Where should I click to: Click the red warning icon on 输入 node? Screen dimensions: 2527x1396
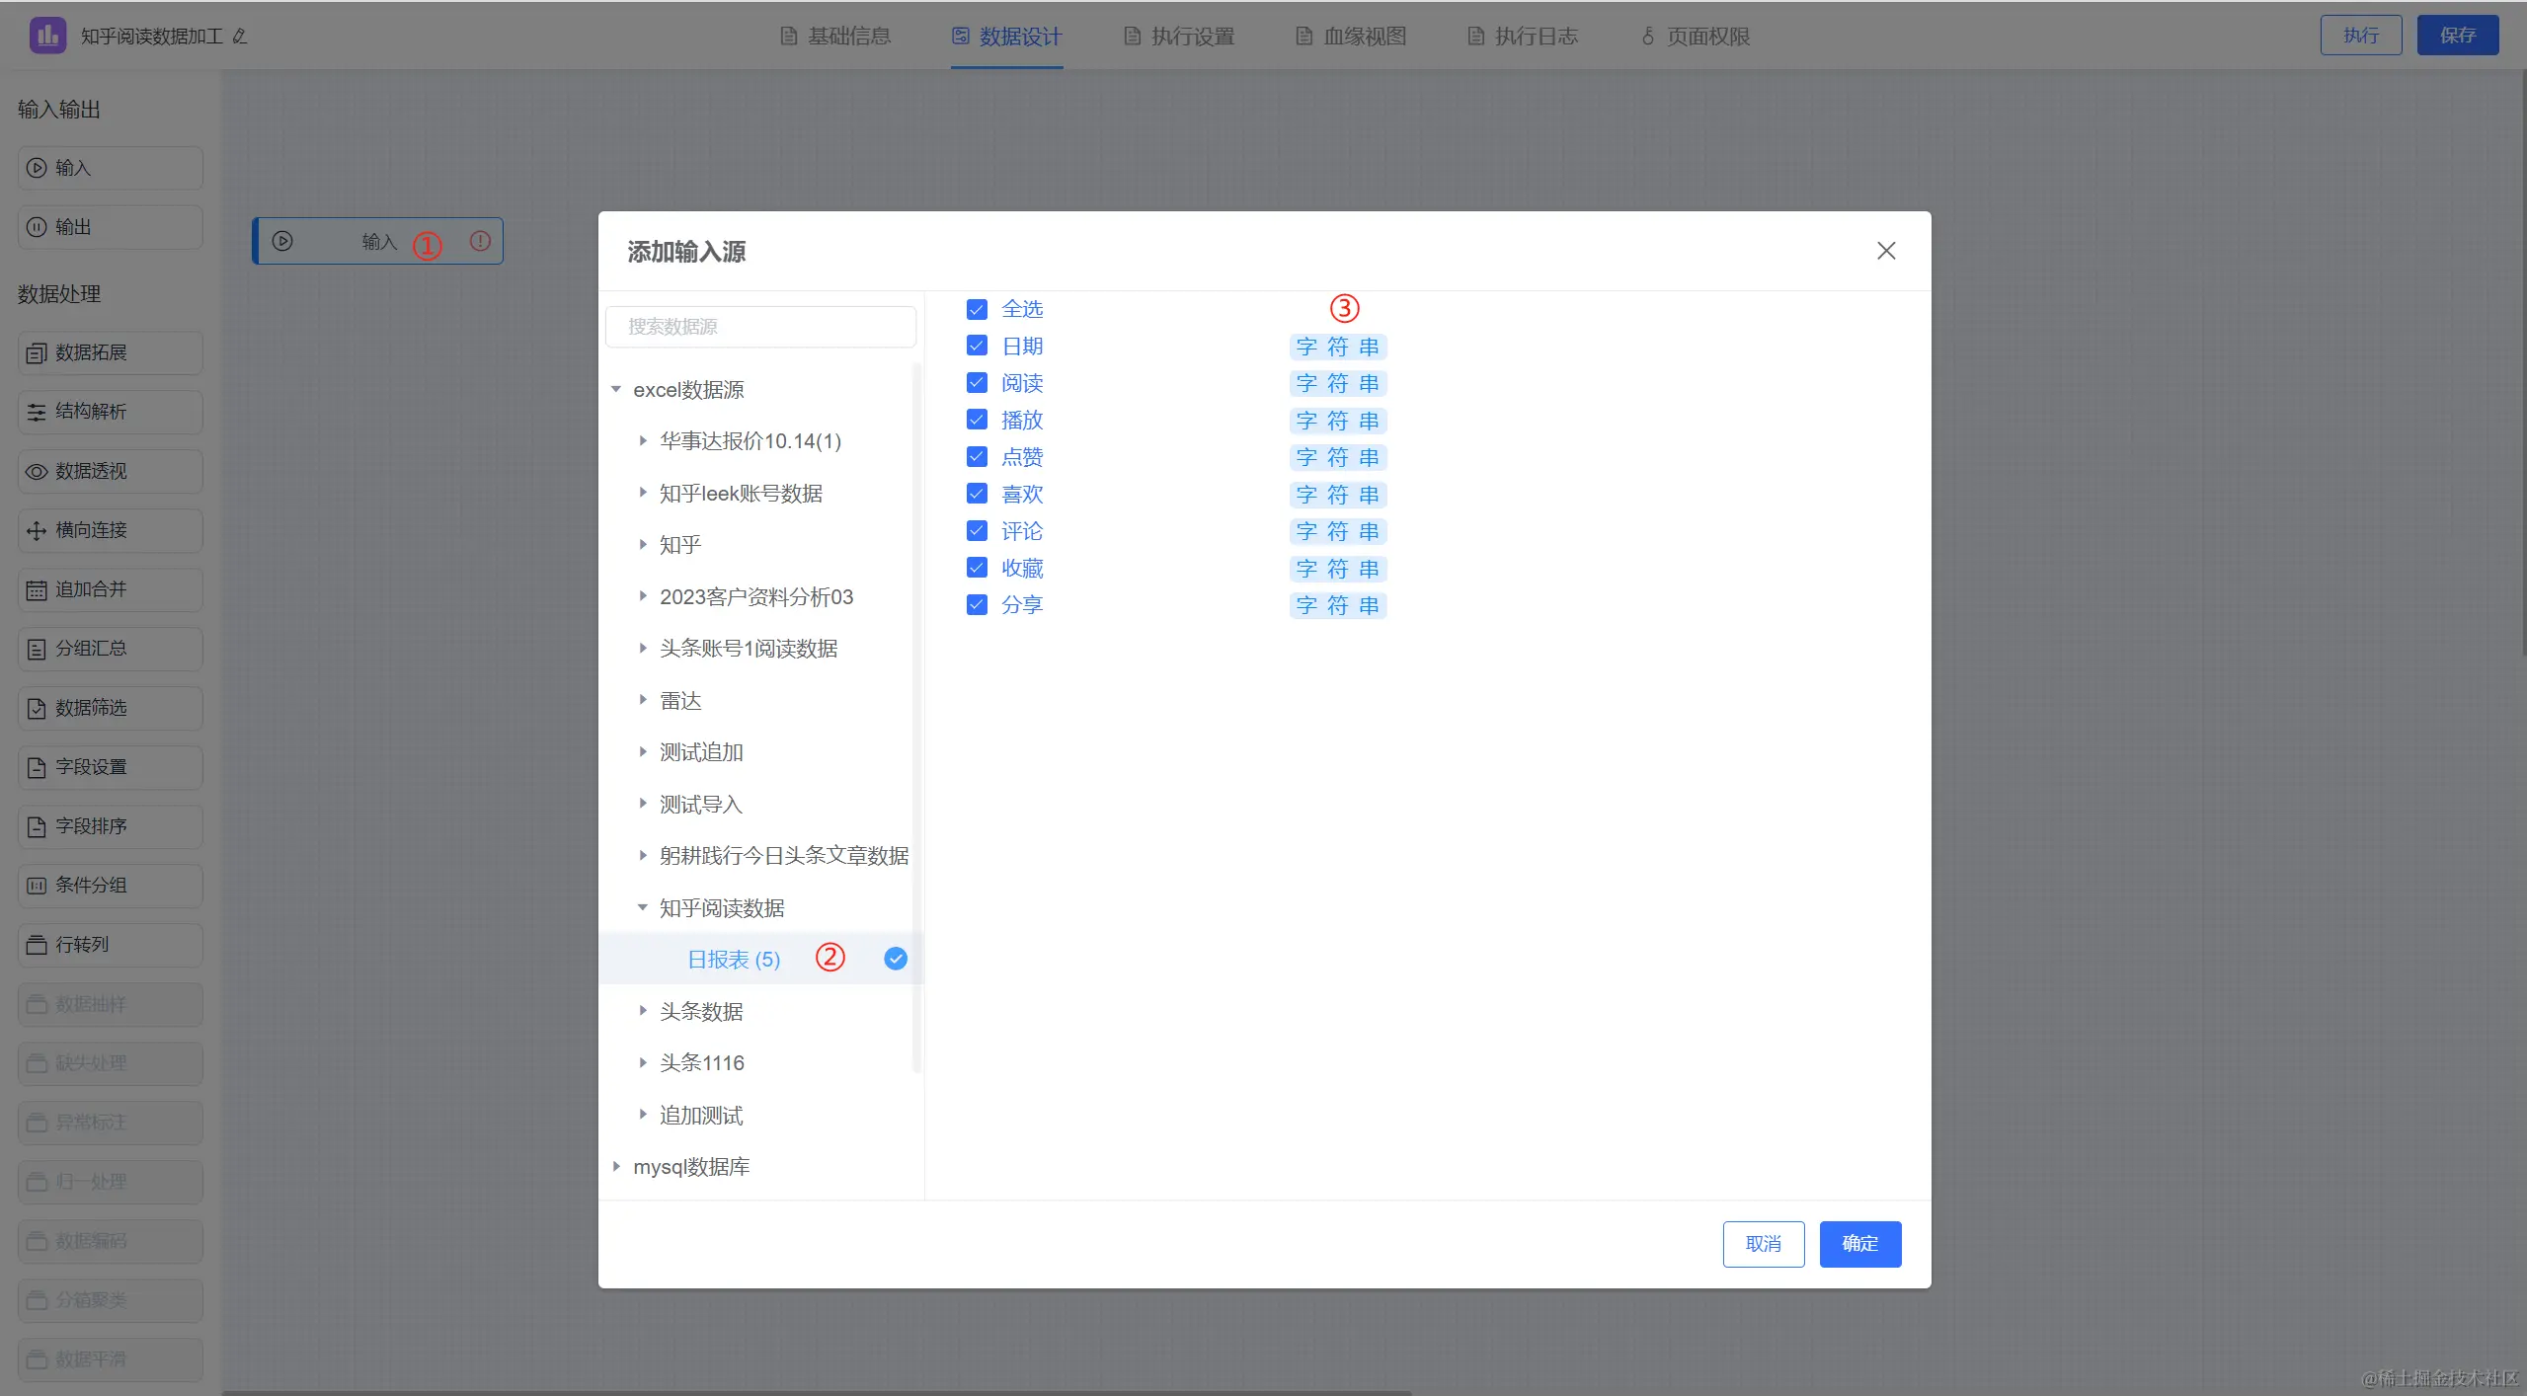coord(480,241)
